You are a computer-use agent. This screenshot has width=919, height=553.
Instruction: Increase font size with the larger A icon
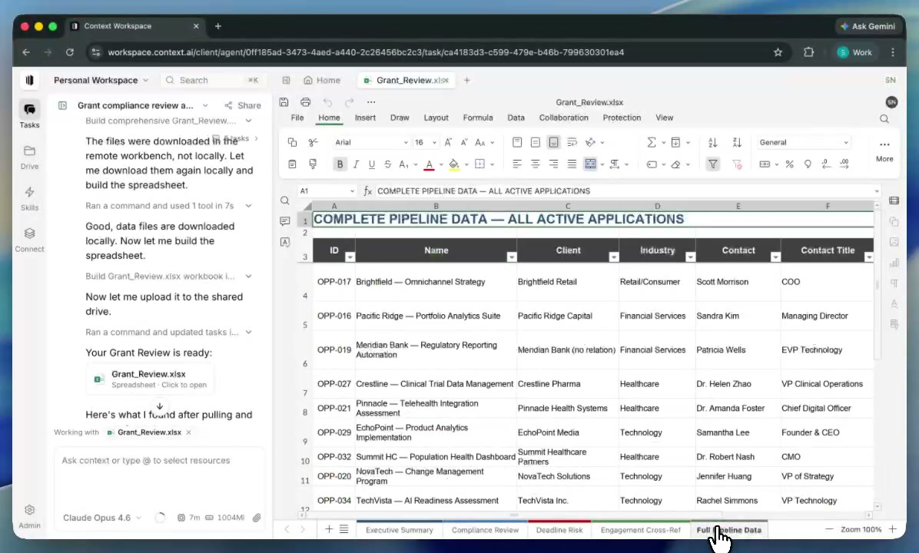coord(448,142)
